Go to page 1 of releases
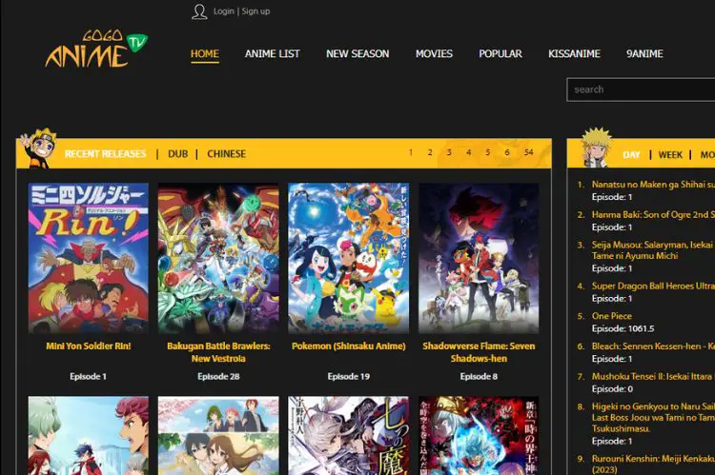 pos(410,152)
